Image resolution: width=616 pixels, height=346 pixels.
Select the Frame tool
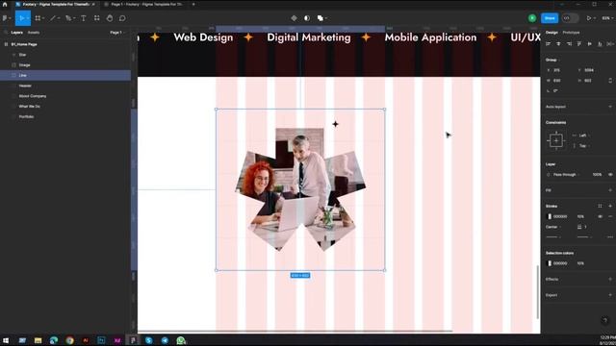click(38, 18)
